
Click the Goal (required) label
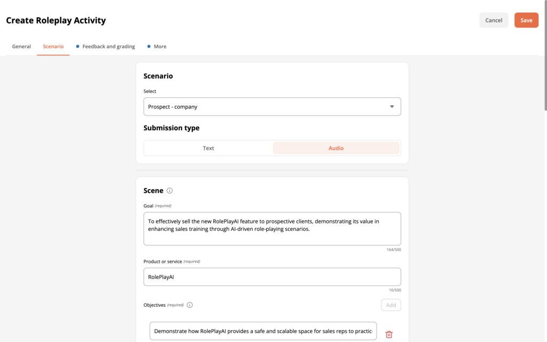[158, 206]
